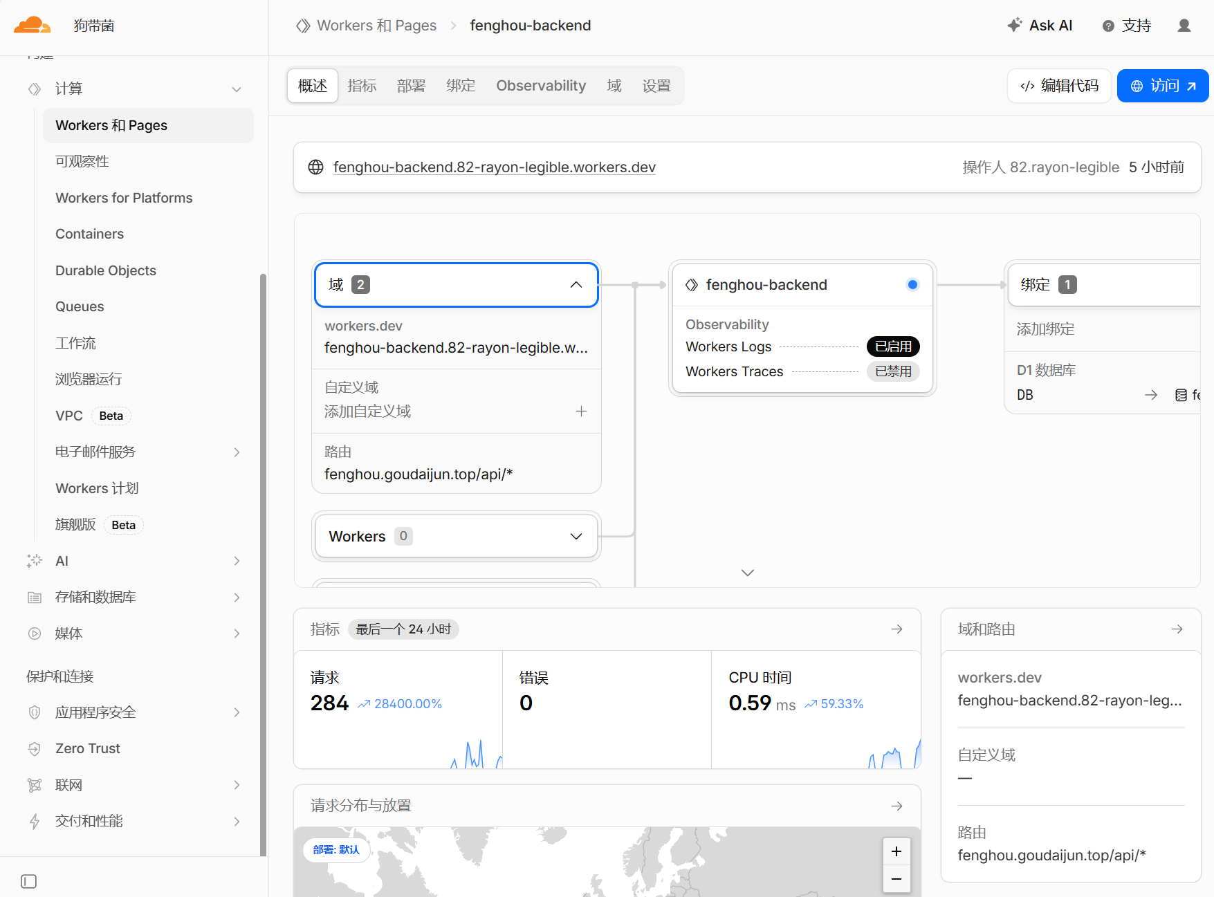The height and width of the screenshot is (897, 1214).
Task: Go to Workers 和 Pages breadcrumb
Action: (377, 26)
